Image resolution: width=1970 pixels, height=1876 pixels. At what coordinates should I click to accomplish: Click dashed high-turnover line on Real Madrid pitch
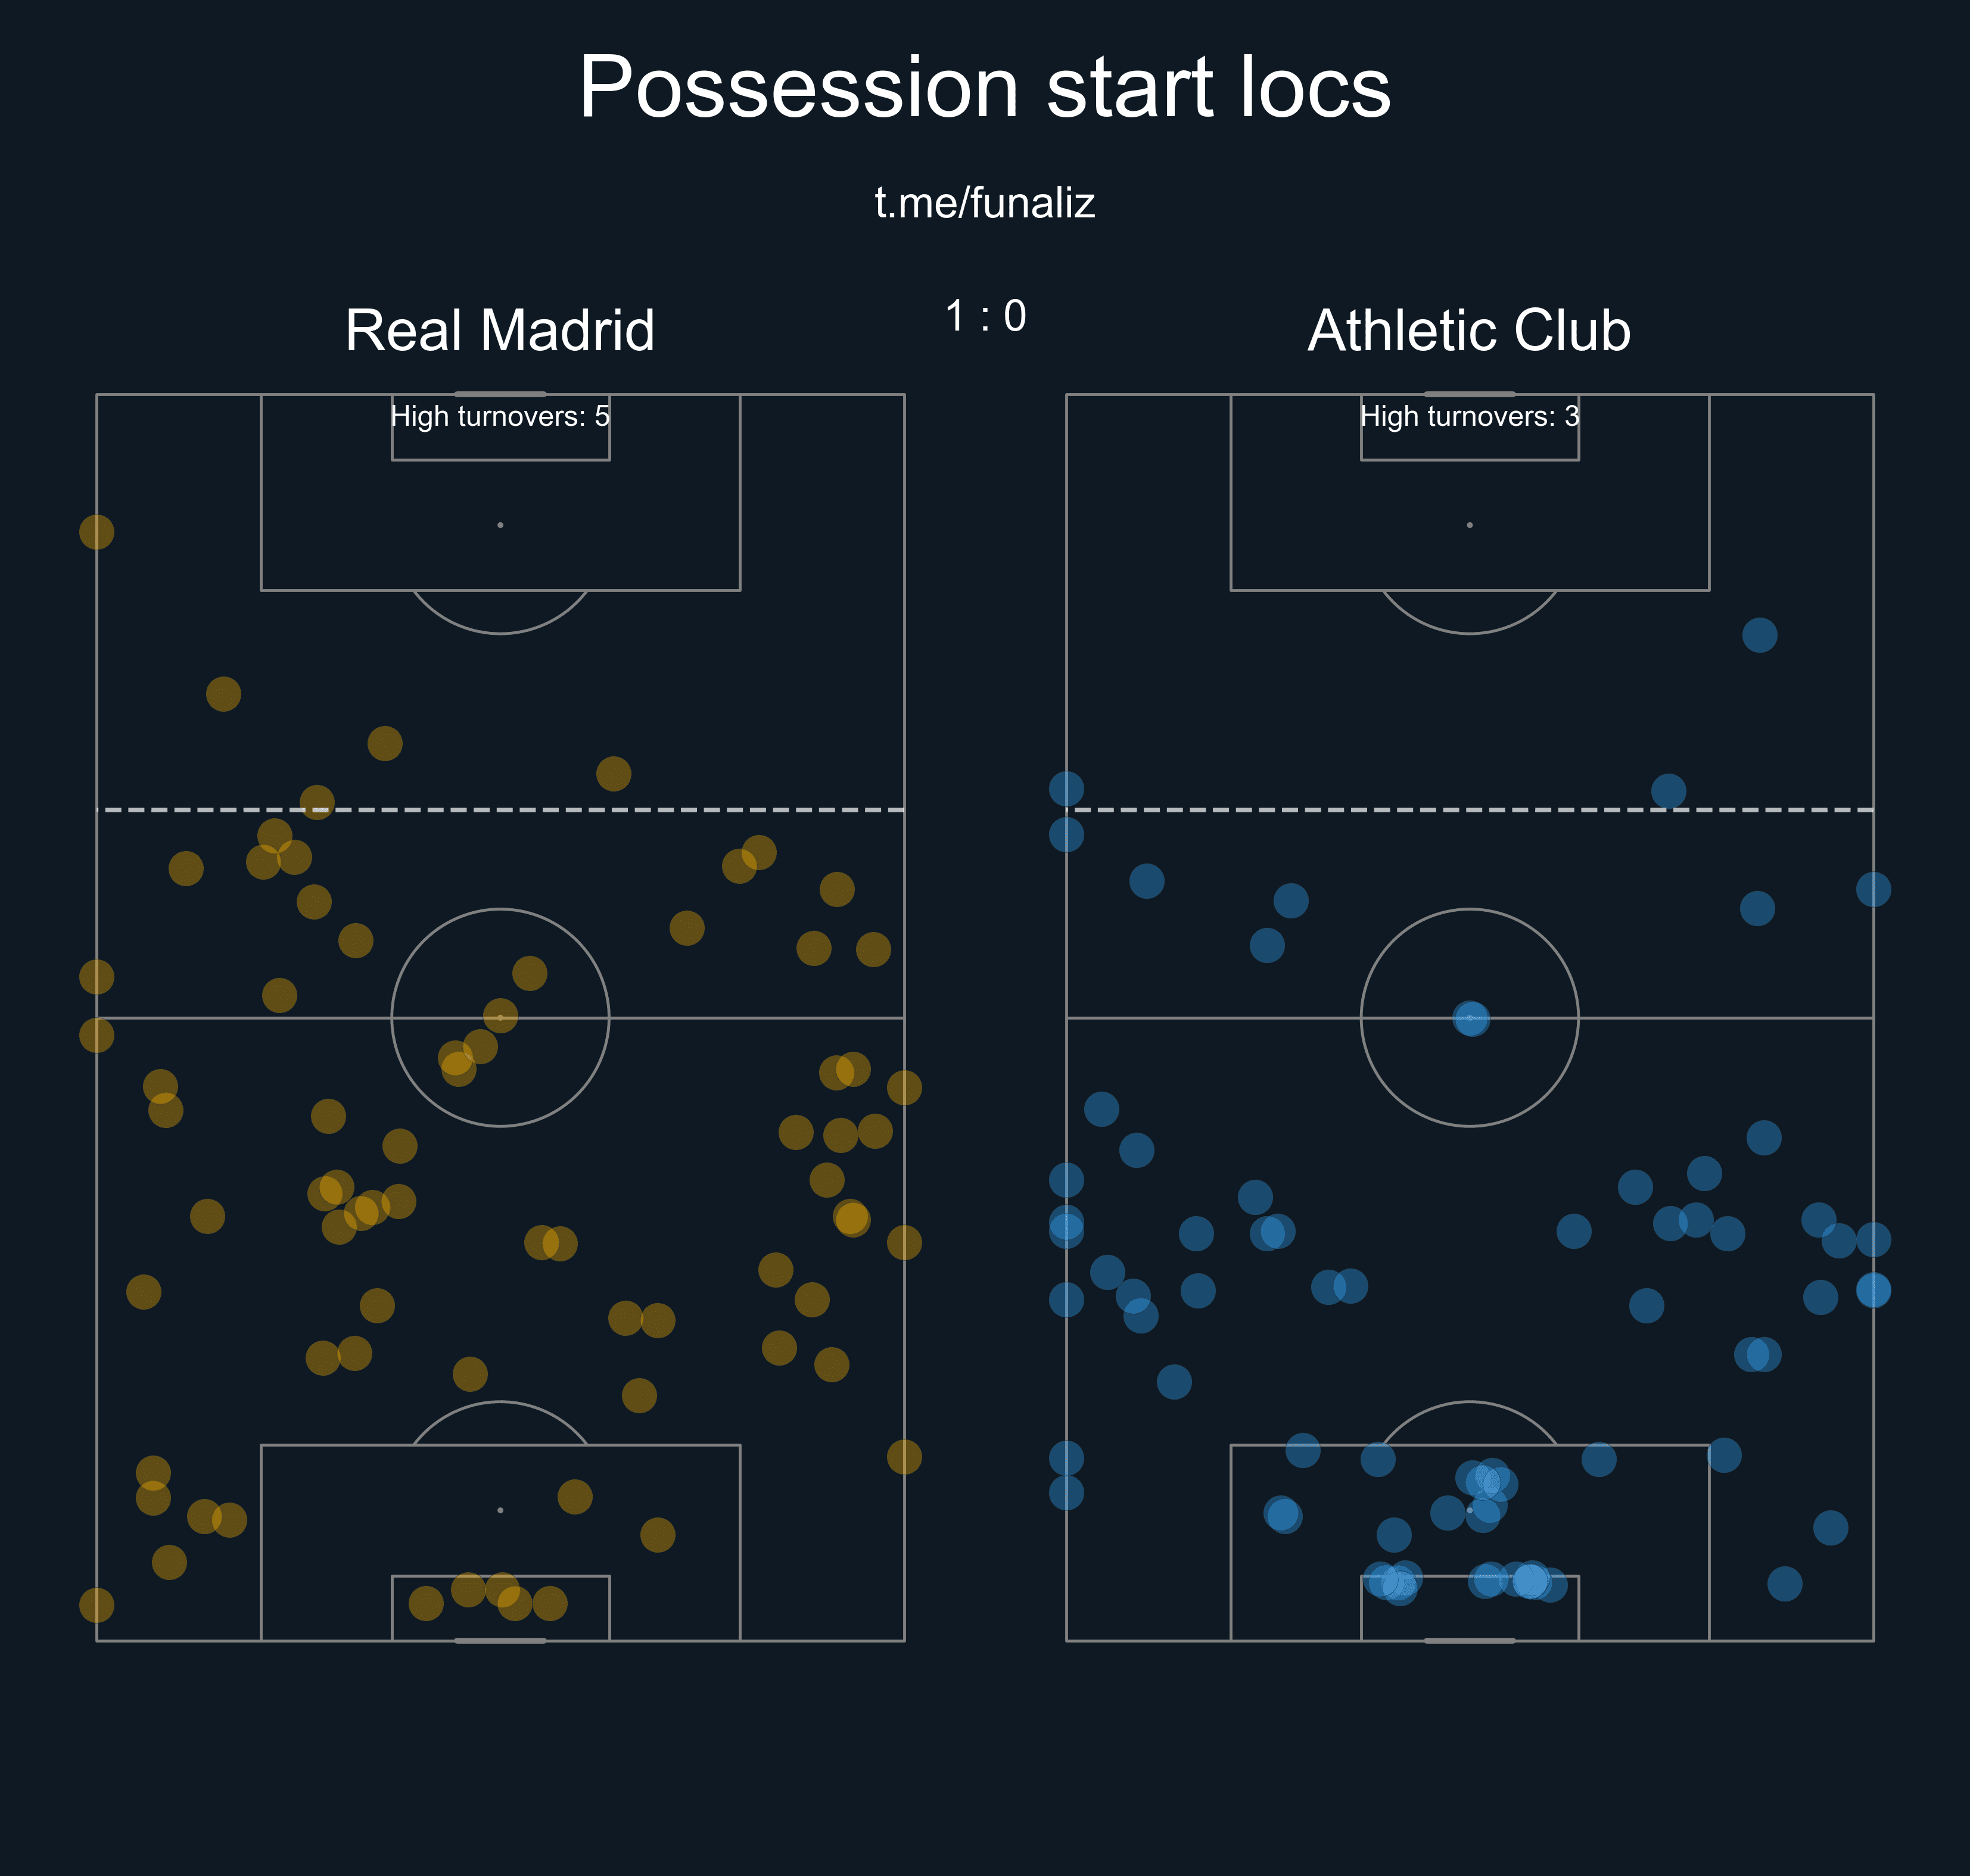pyautogui.click(x=600, y=809)
